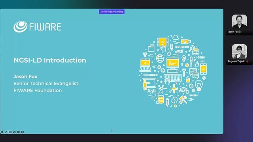Image resolution: width=253 pixels, height=142 pixels.
Task: Go to the previous slide
Action: click(2, 132)
